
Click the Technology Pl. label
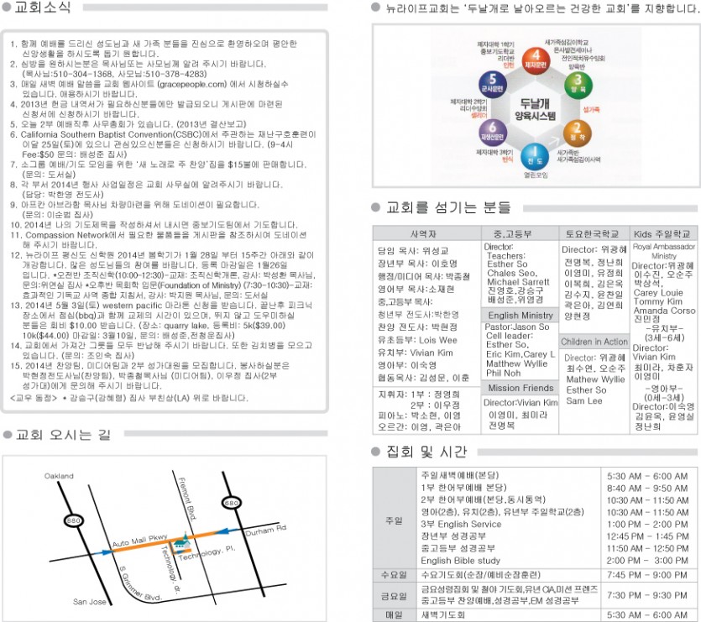pyautogui.click(x=207, y=552)
